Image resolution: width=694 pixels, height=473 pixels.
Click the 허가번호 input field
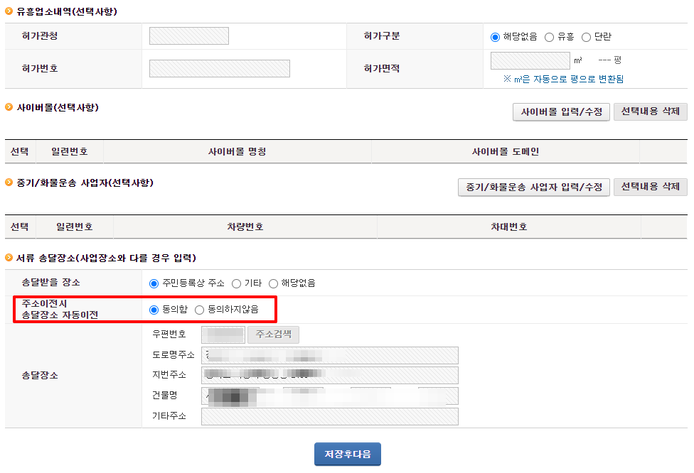click(219, 68)
